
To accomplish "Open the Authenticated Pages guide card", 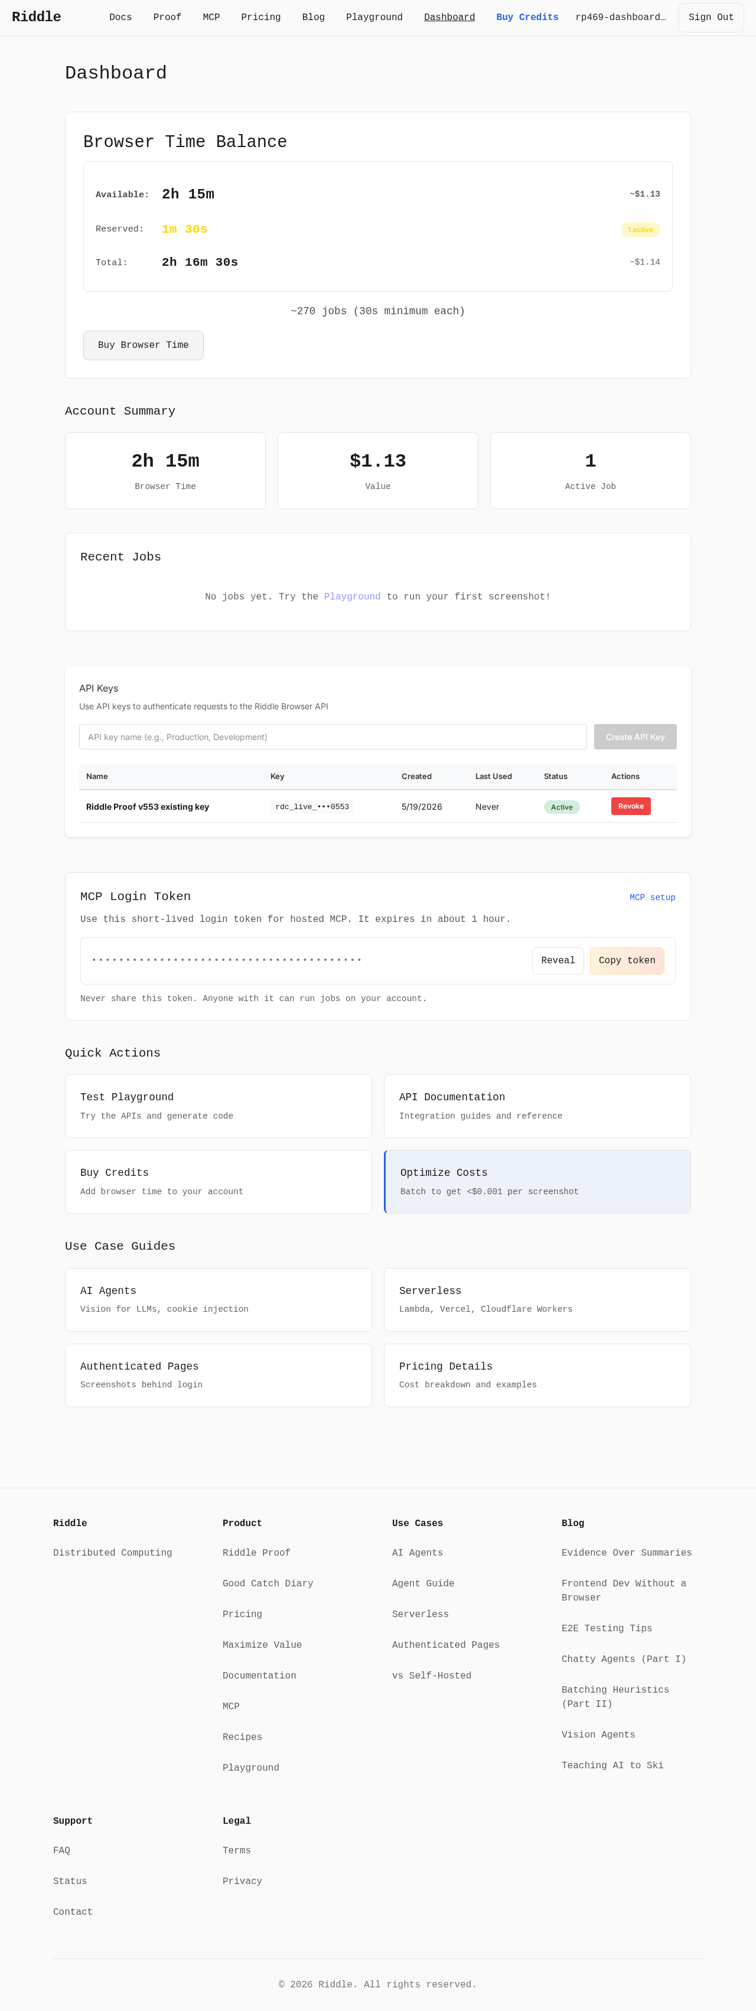I will click(218, 1376).
